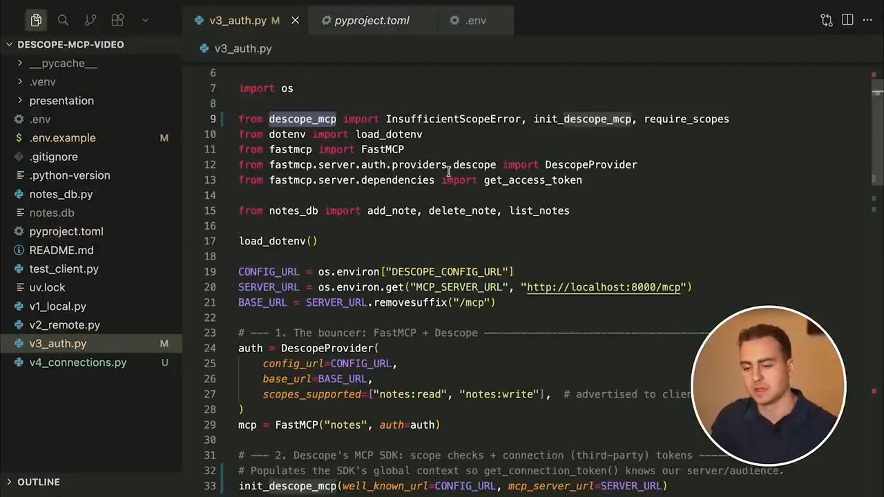
Task: Open v1_local.py file
Action: [91, 306]
